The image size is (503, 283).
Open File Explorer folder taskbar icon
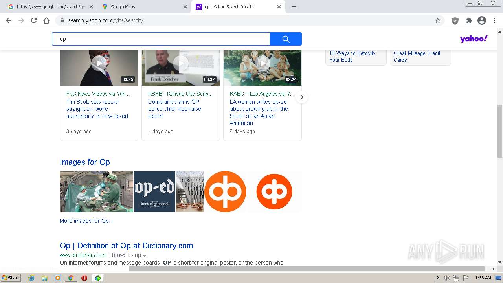pos(44,278)
